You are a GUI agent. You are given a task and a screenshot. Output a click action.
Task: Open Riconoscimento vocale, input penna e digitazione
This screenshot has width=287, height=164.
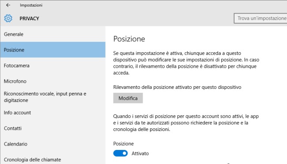click(x=53, y=97)
